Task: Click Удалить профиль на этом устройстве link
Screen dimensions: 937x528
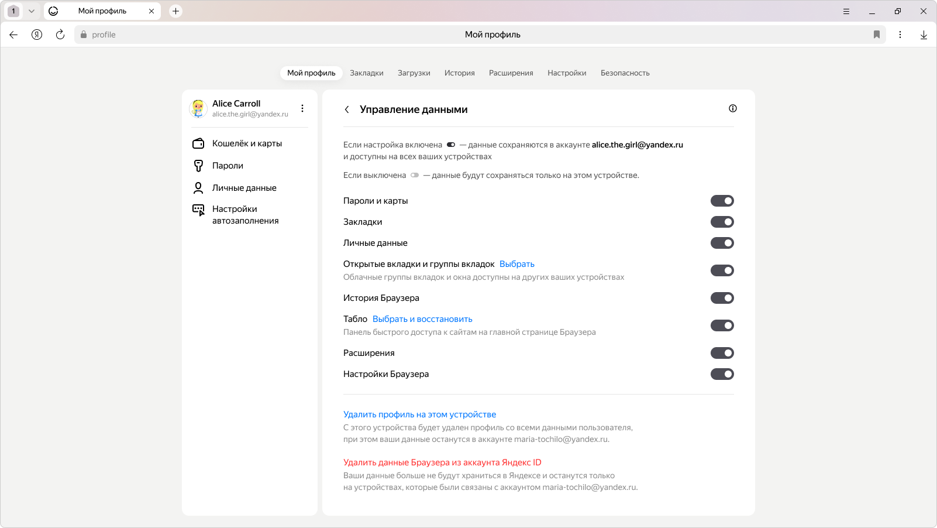Action: pyautogui.click(x=419, y=414)
